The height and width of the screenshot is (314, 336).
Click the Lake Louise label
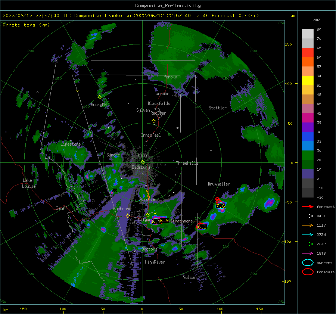[29, 183]
